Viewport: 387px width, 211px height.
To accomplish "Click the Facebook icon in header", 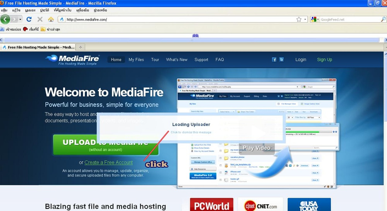I will tap(274, 60).
